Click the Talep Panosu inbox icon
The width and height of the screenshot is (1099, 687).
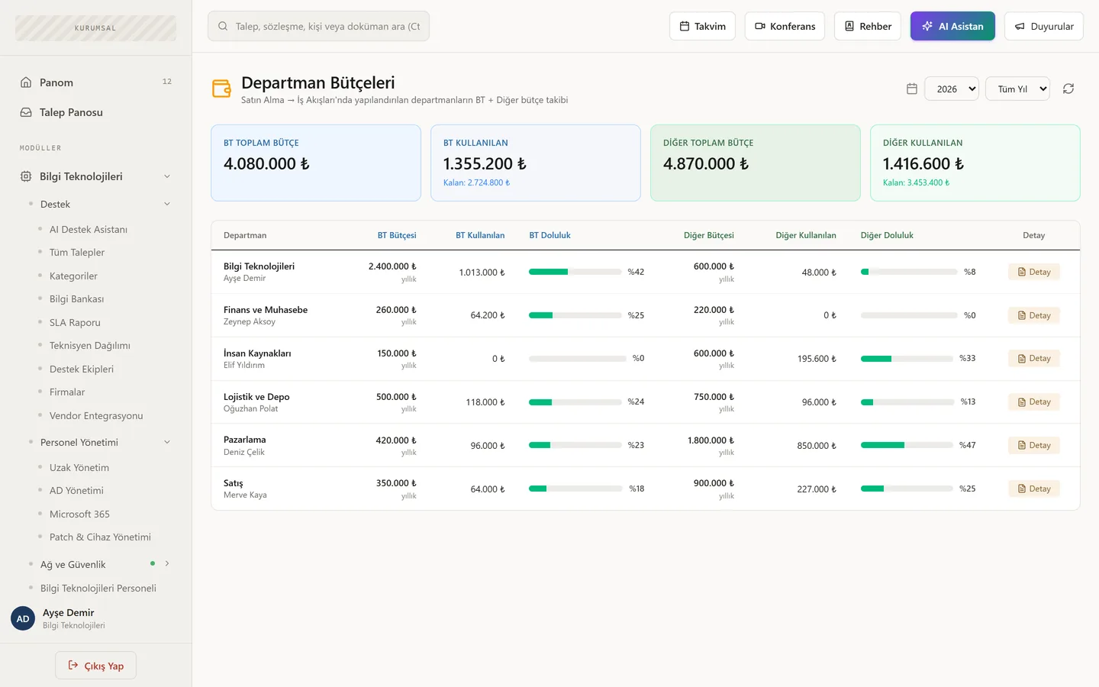(x=26, y=112)
